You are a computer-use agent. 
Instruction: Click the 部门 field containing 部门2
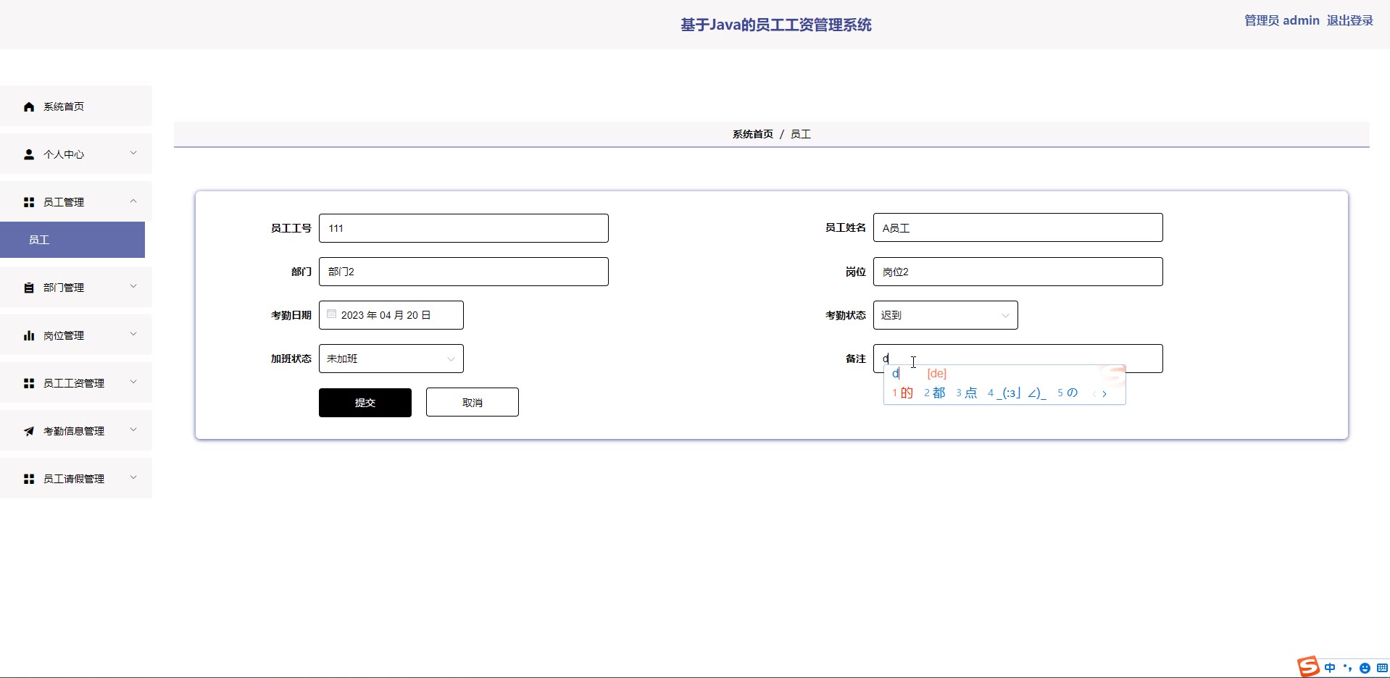pos(464,272)
